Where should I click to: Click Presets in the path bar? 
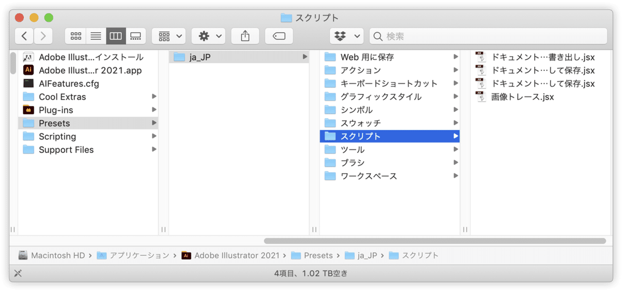(312, 255)
